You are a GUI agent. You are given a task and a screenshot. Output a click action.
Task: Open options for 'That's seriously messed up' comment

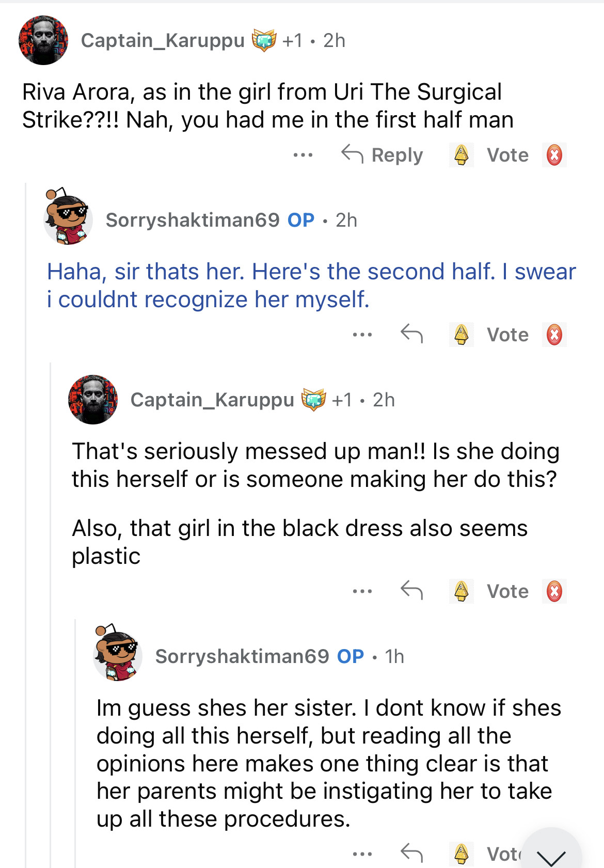[x=362, y=591]
